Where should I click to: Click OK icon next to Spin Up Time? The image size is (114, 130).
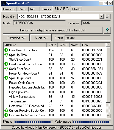point(6,55)
